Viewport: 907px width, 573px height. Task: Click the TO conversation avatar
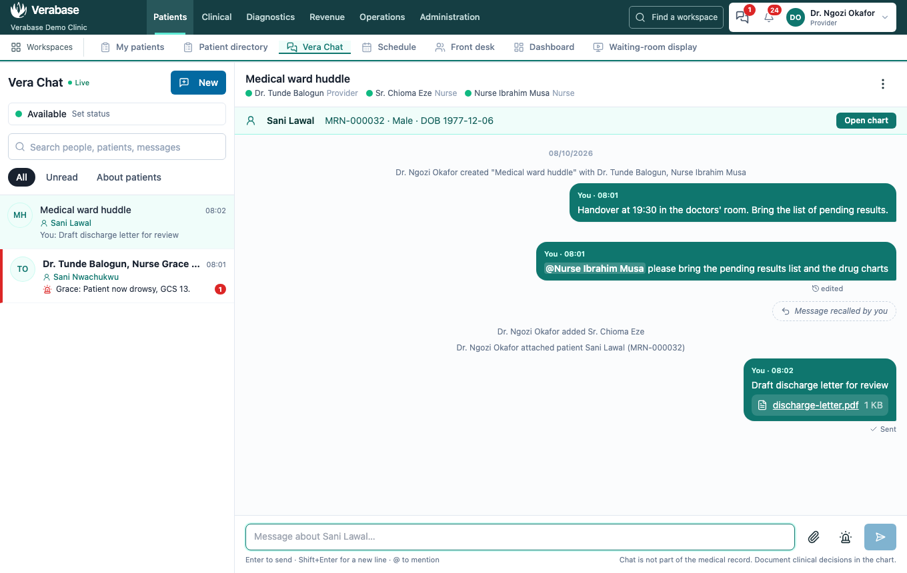[23, 269]
